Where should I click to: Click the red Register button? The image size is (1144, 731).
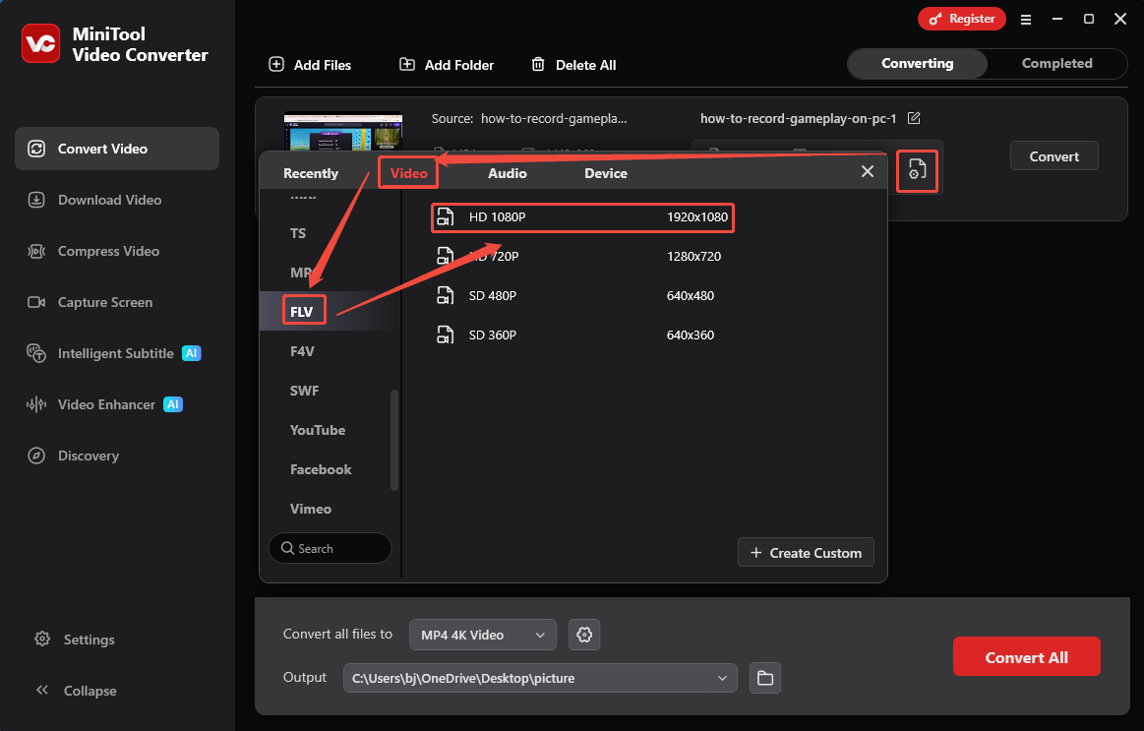pyautogui.click(x=962, y=19)
